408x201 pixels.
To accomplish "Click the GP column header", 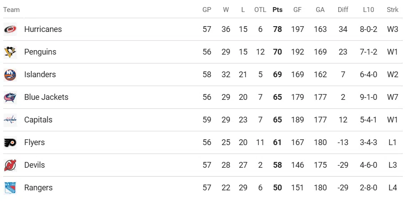I will (207, 10).
